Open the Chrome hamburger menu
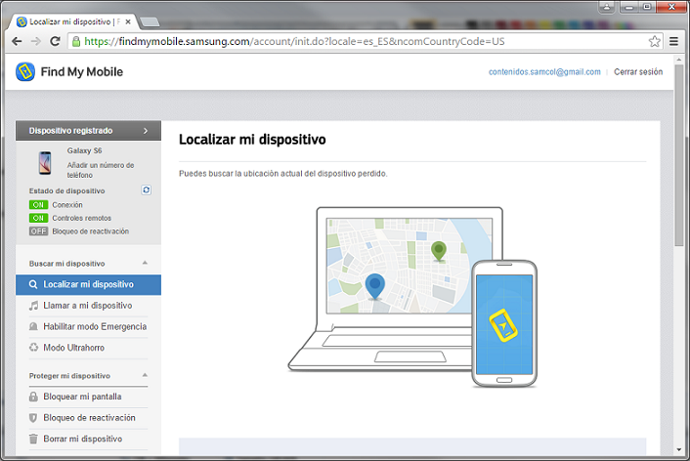This screenshot has height=461, width=690. 673,41
